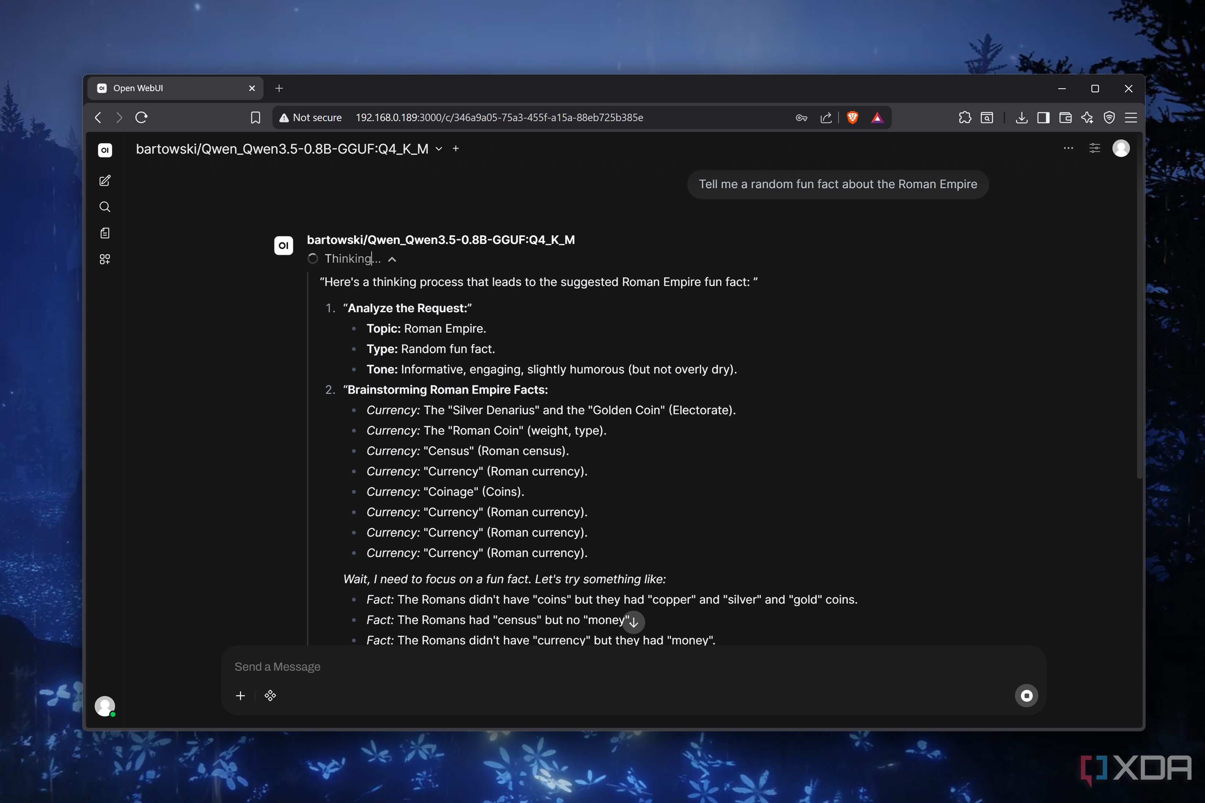Add another model with plus button
This screenshot has width=1205, height=803.
coord(455,149)
